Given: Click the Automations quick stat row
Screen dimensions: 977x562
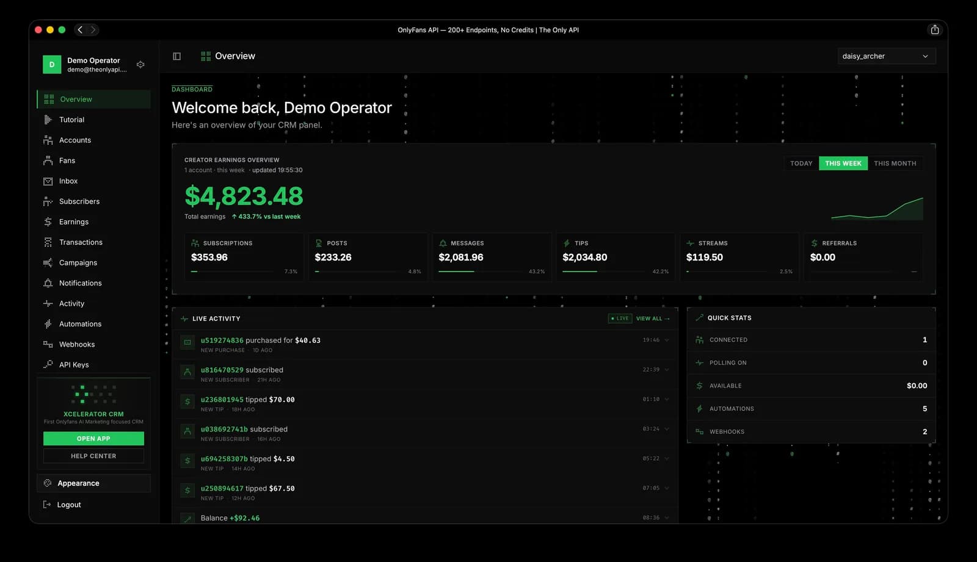Looking at the screenshot, I should [x=811, y=409].
